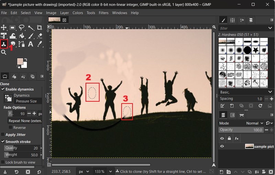The width and height of the screenshot is (275, 175).
Task: Select the Text tool
Action: point(31,44)
